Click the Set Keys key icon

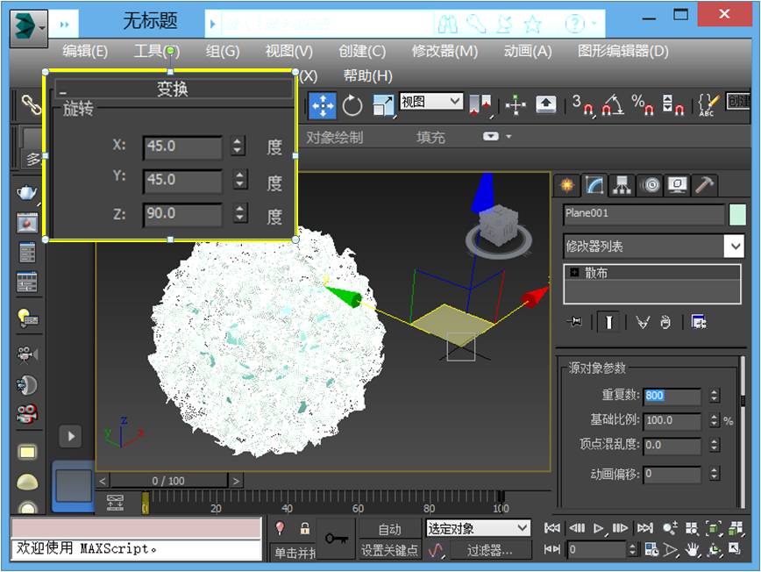tap(337, 539)
